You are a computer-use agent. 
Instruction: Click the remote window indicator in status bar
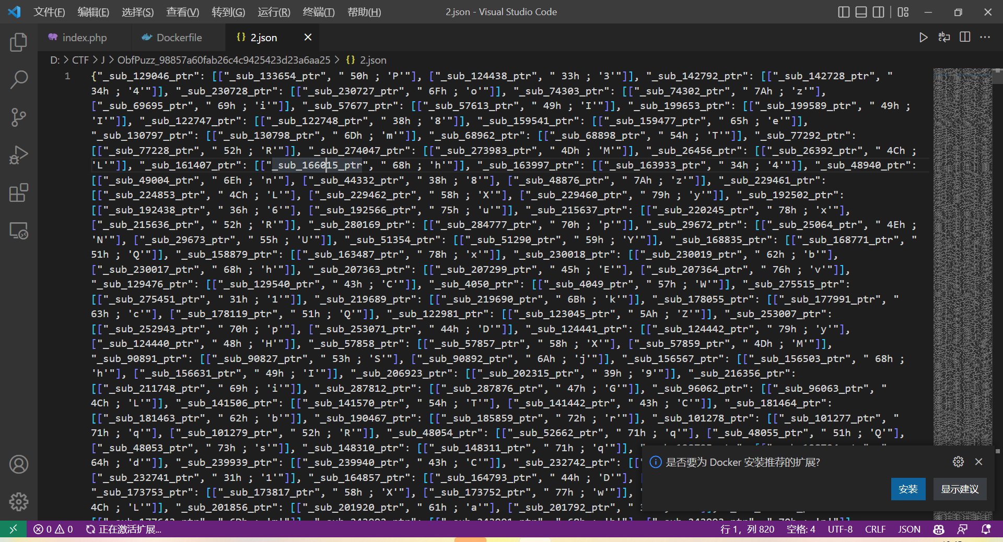[13, 529]
